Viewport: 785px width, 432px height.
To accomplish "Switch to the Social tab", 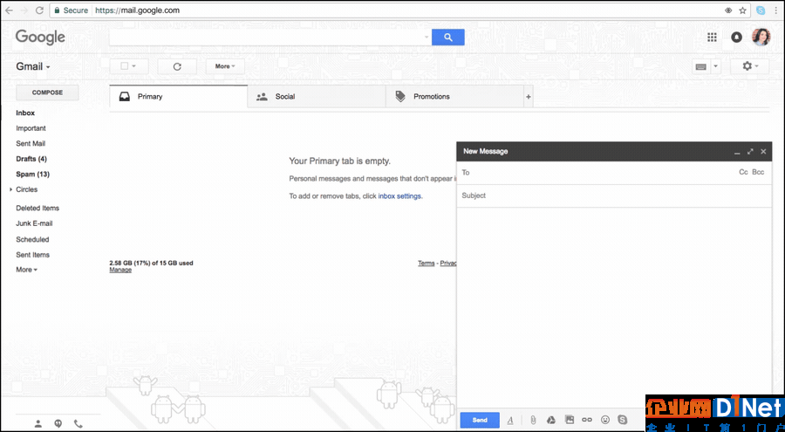I will click(317, 97).
